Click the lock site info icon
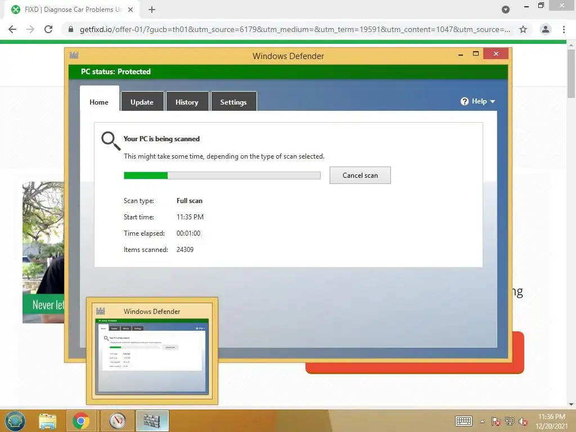The width and height of the screenshot is (576, 432). pos(71,29)
